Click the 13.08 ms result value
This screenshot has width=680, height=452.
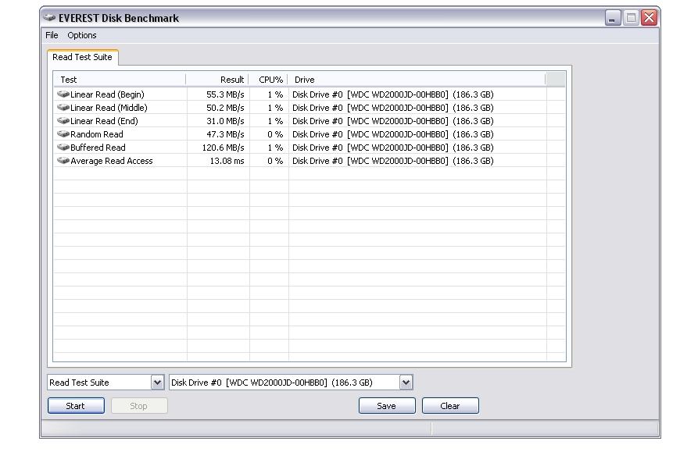227,161
